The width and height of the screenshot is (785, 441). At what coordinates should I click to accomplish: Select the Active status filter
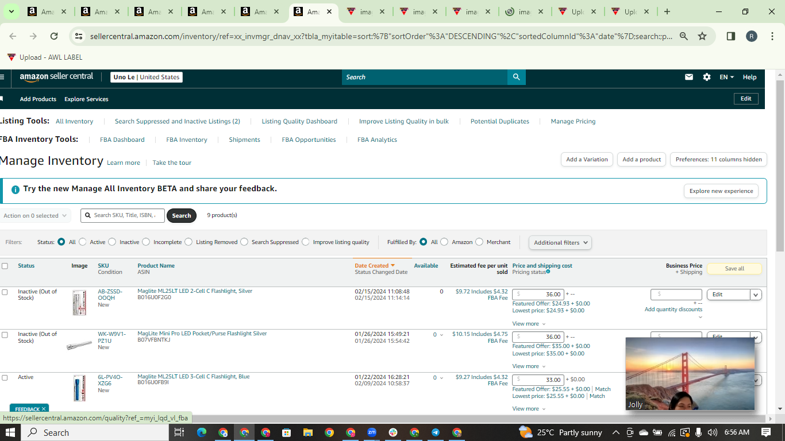(x=83, y=242)
